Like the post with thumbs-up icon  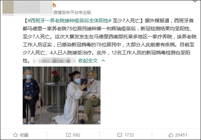[171, 135]
